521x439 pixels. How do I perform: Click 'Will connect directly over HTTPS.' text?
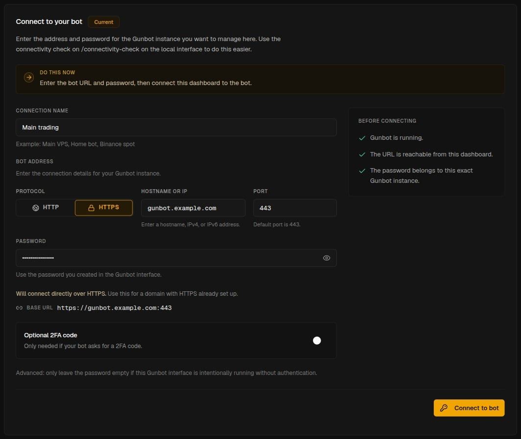[61, 294]
